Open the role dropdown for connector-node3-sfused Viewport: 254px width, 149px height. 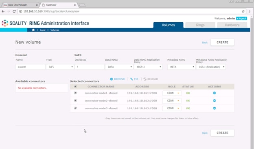[x=172, y=108]
